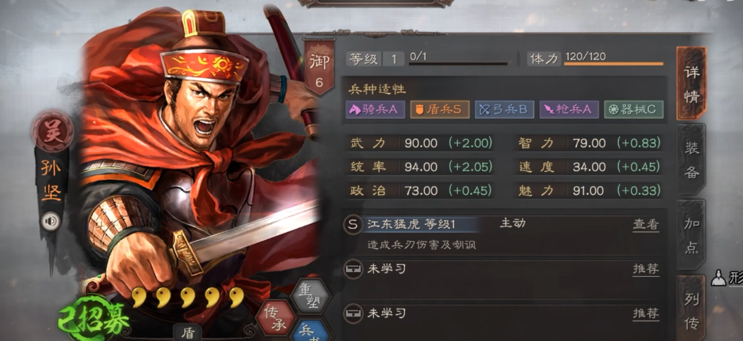Select the 弓兵B troop aptitude tag
This screenshot has width=743, height=341.
click(x=504, y=109)
